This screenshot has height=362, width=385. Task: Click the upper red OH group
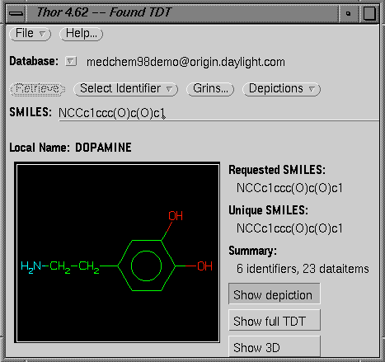pos(176,216)
